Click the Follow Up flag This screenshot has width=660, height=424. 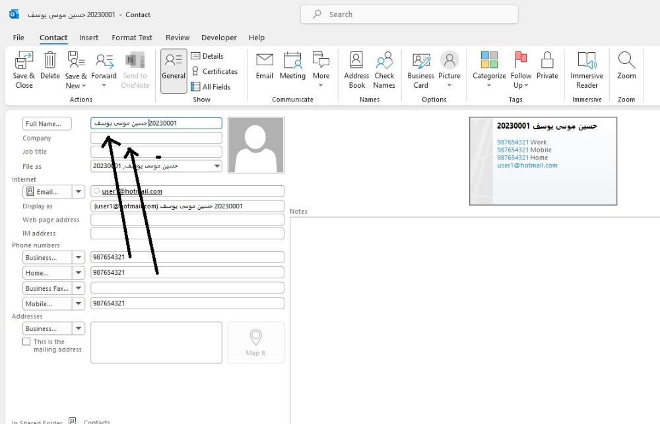pyautogui.click(x=521, y=60)
